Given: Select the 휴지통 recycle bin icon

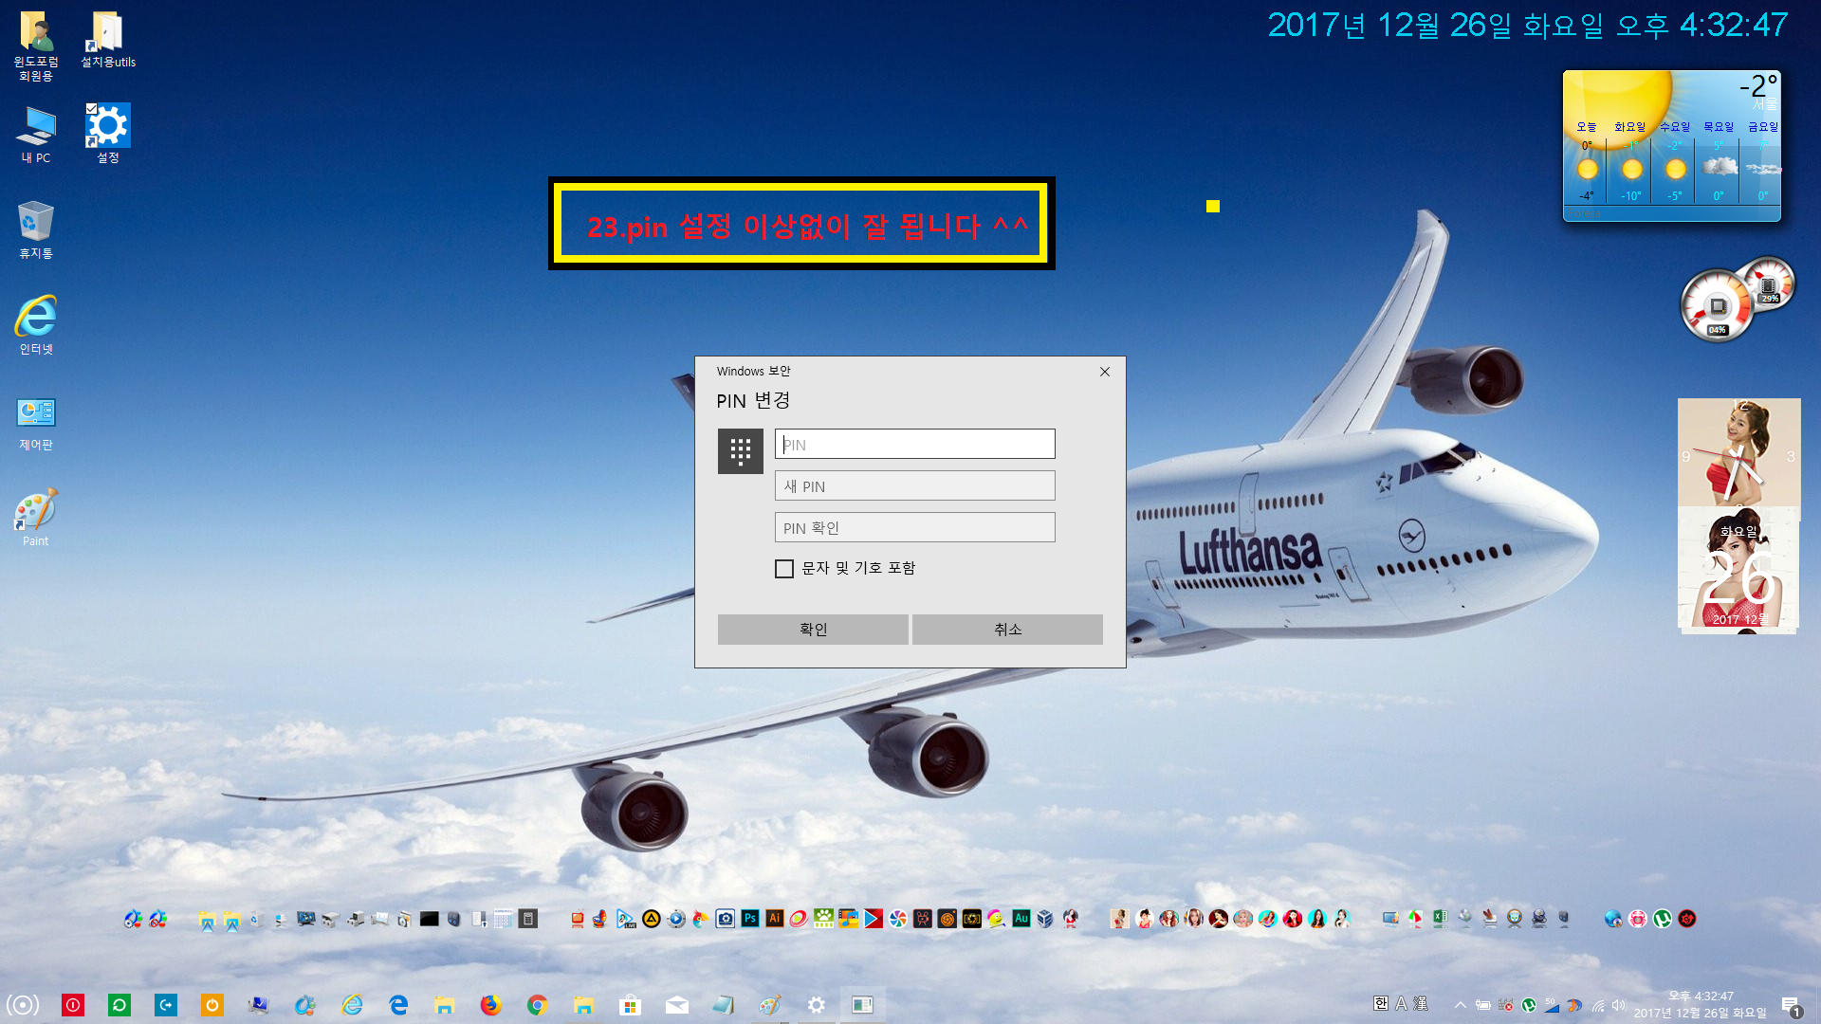Looking at the screenshot, I should [x=36, y=229].
